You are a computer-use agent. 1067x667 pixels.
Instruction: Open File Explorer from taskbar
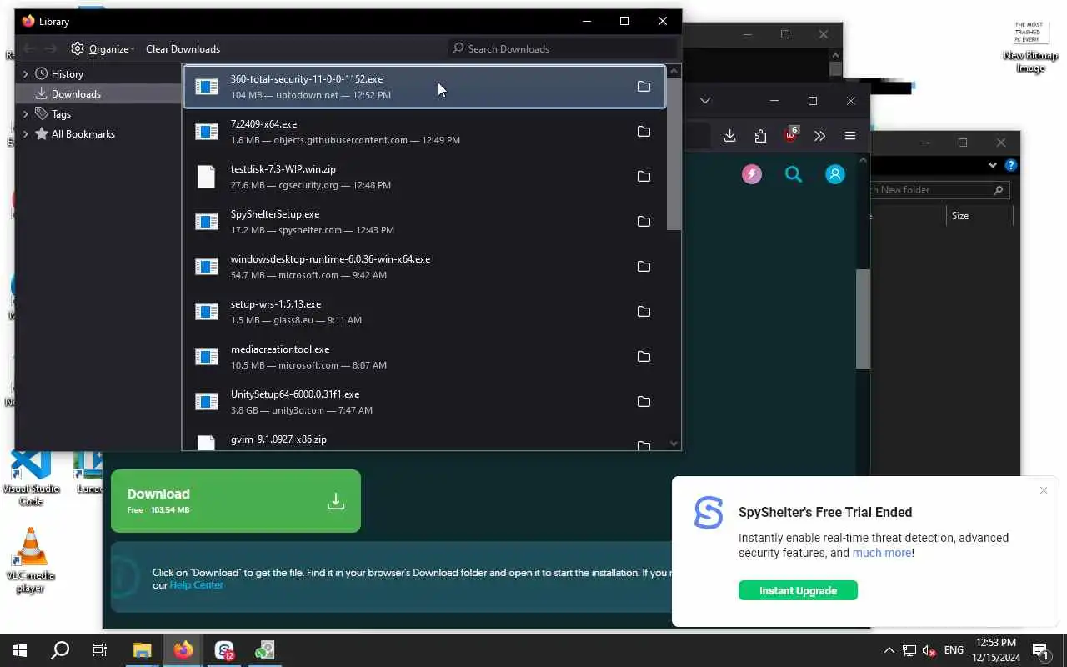point(143,650)
